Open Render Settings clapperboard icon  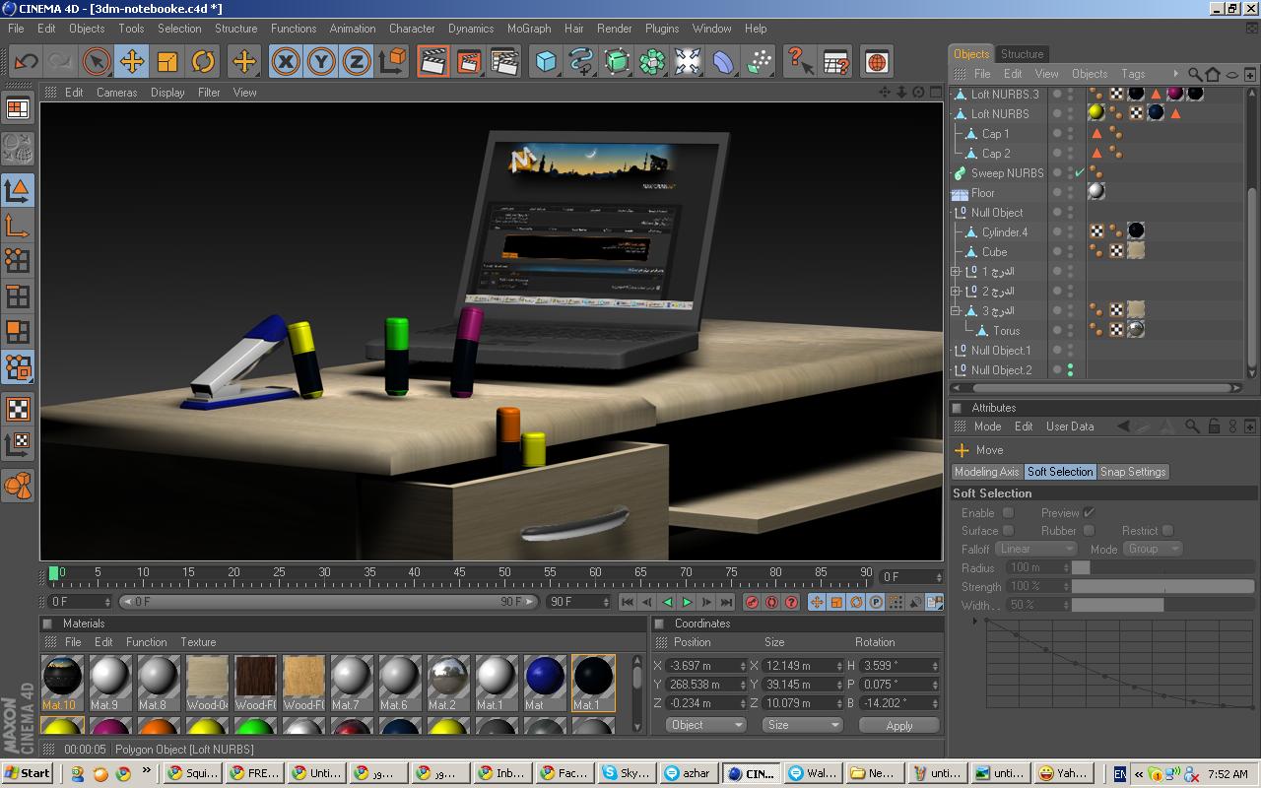(x=504, y=62)
